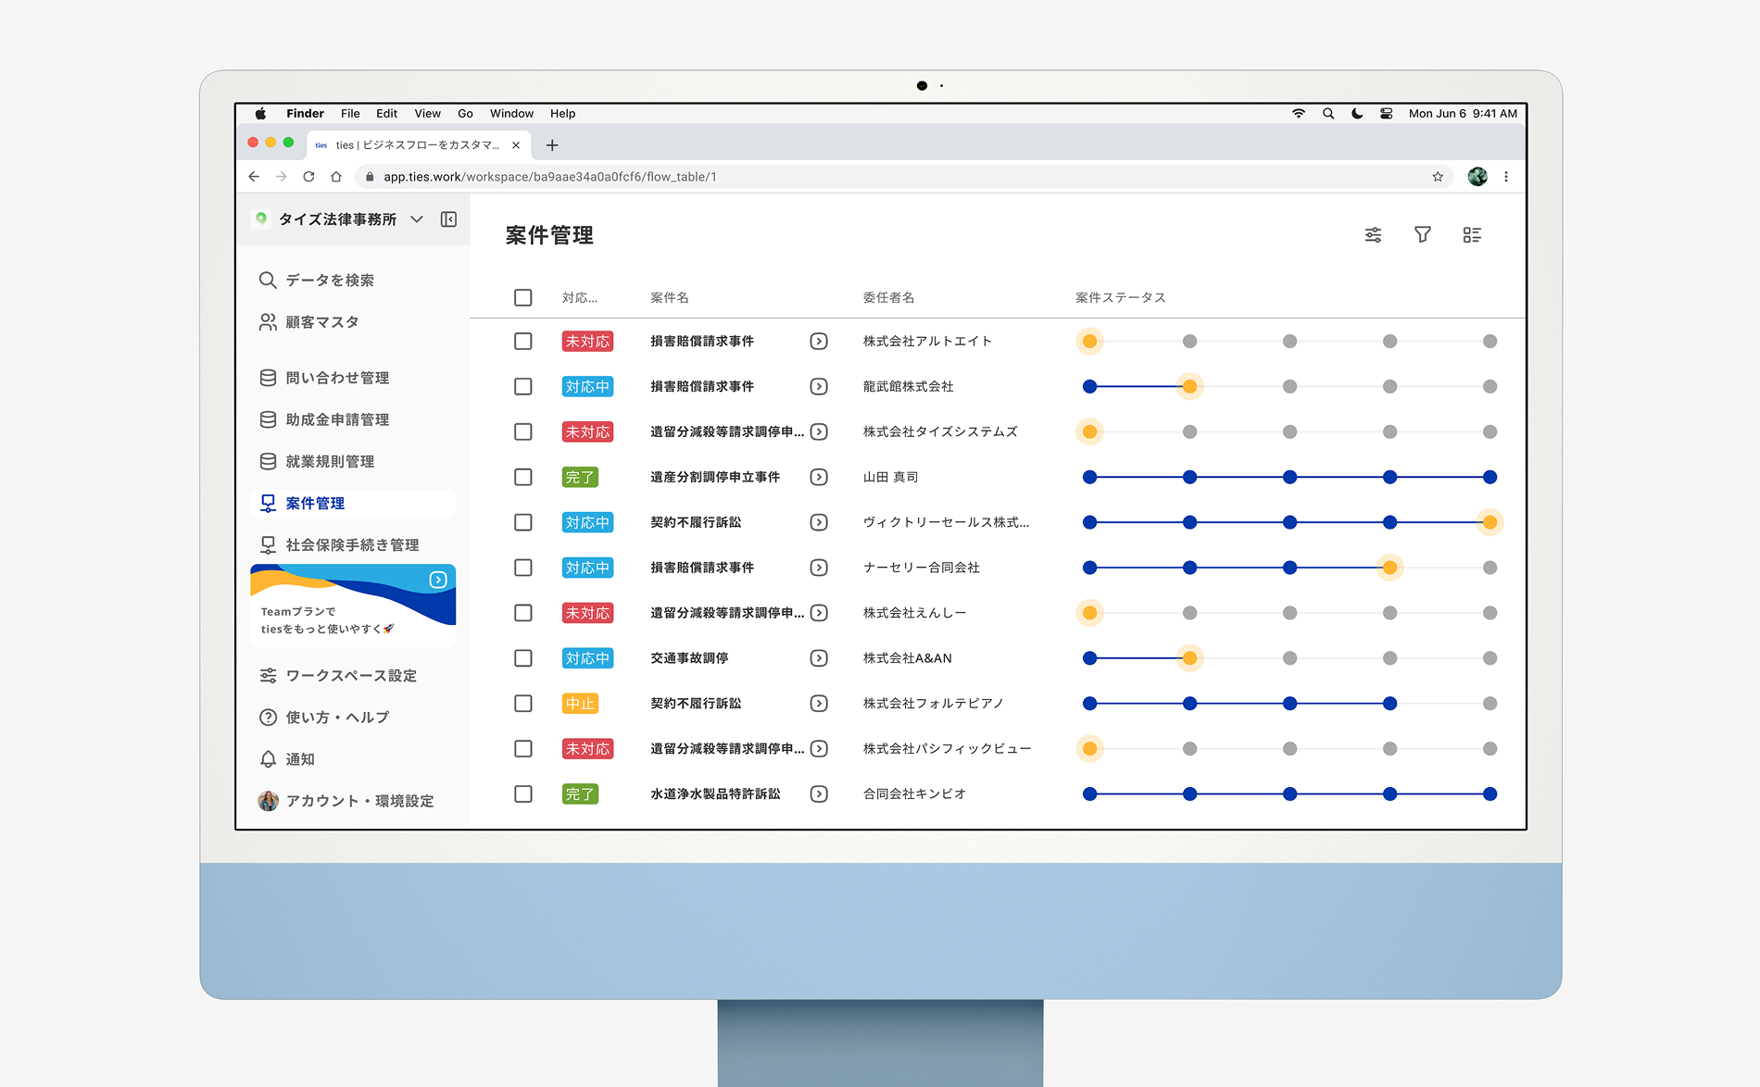Viewport: 1760px width, 1087px height.
Task: Click the browser reload icon
Action: (308, 177)
